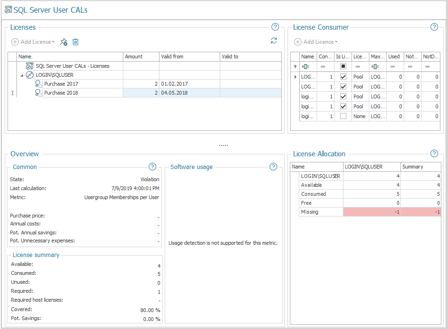Click the filter condition icon under Name column

(305, 67)
